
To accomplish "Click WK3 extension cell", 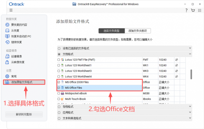I will [145, 71].
